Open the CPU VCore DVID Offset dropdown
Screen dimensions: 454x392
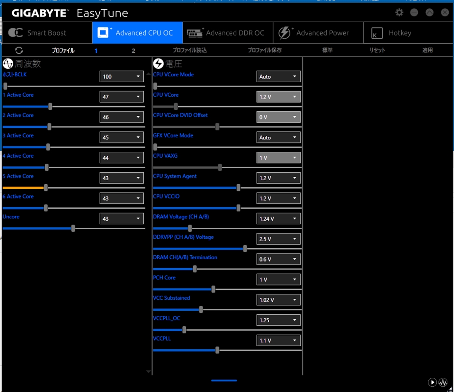pos(278,117)
